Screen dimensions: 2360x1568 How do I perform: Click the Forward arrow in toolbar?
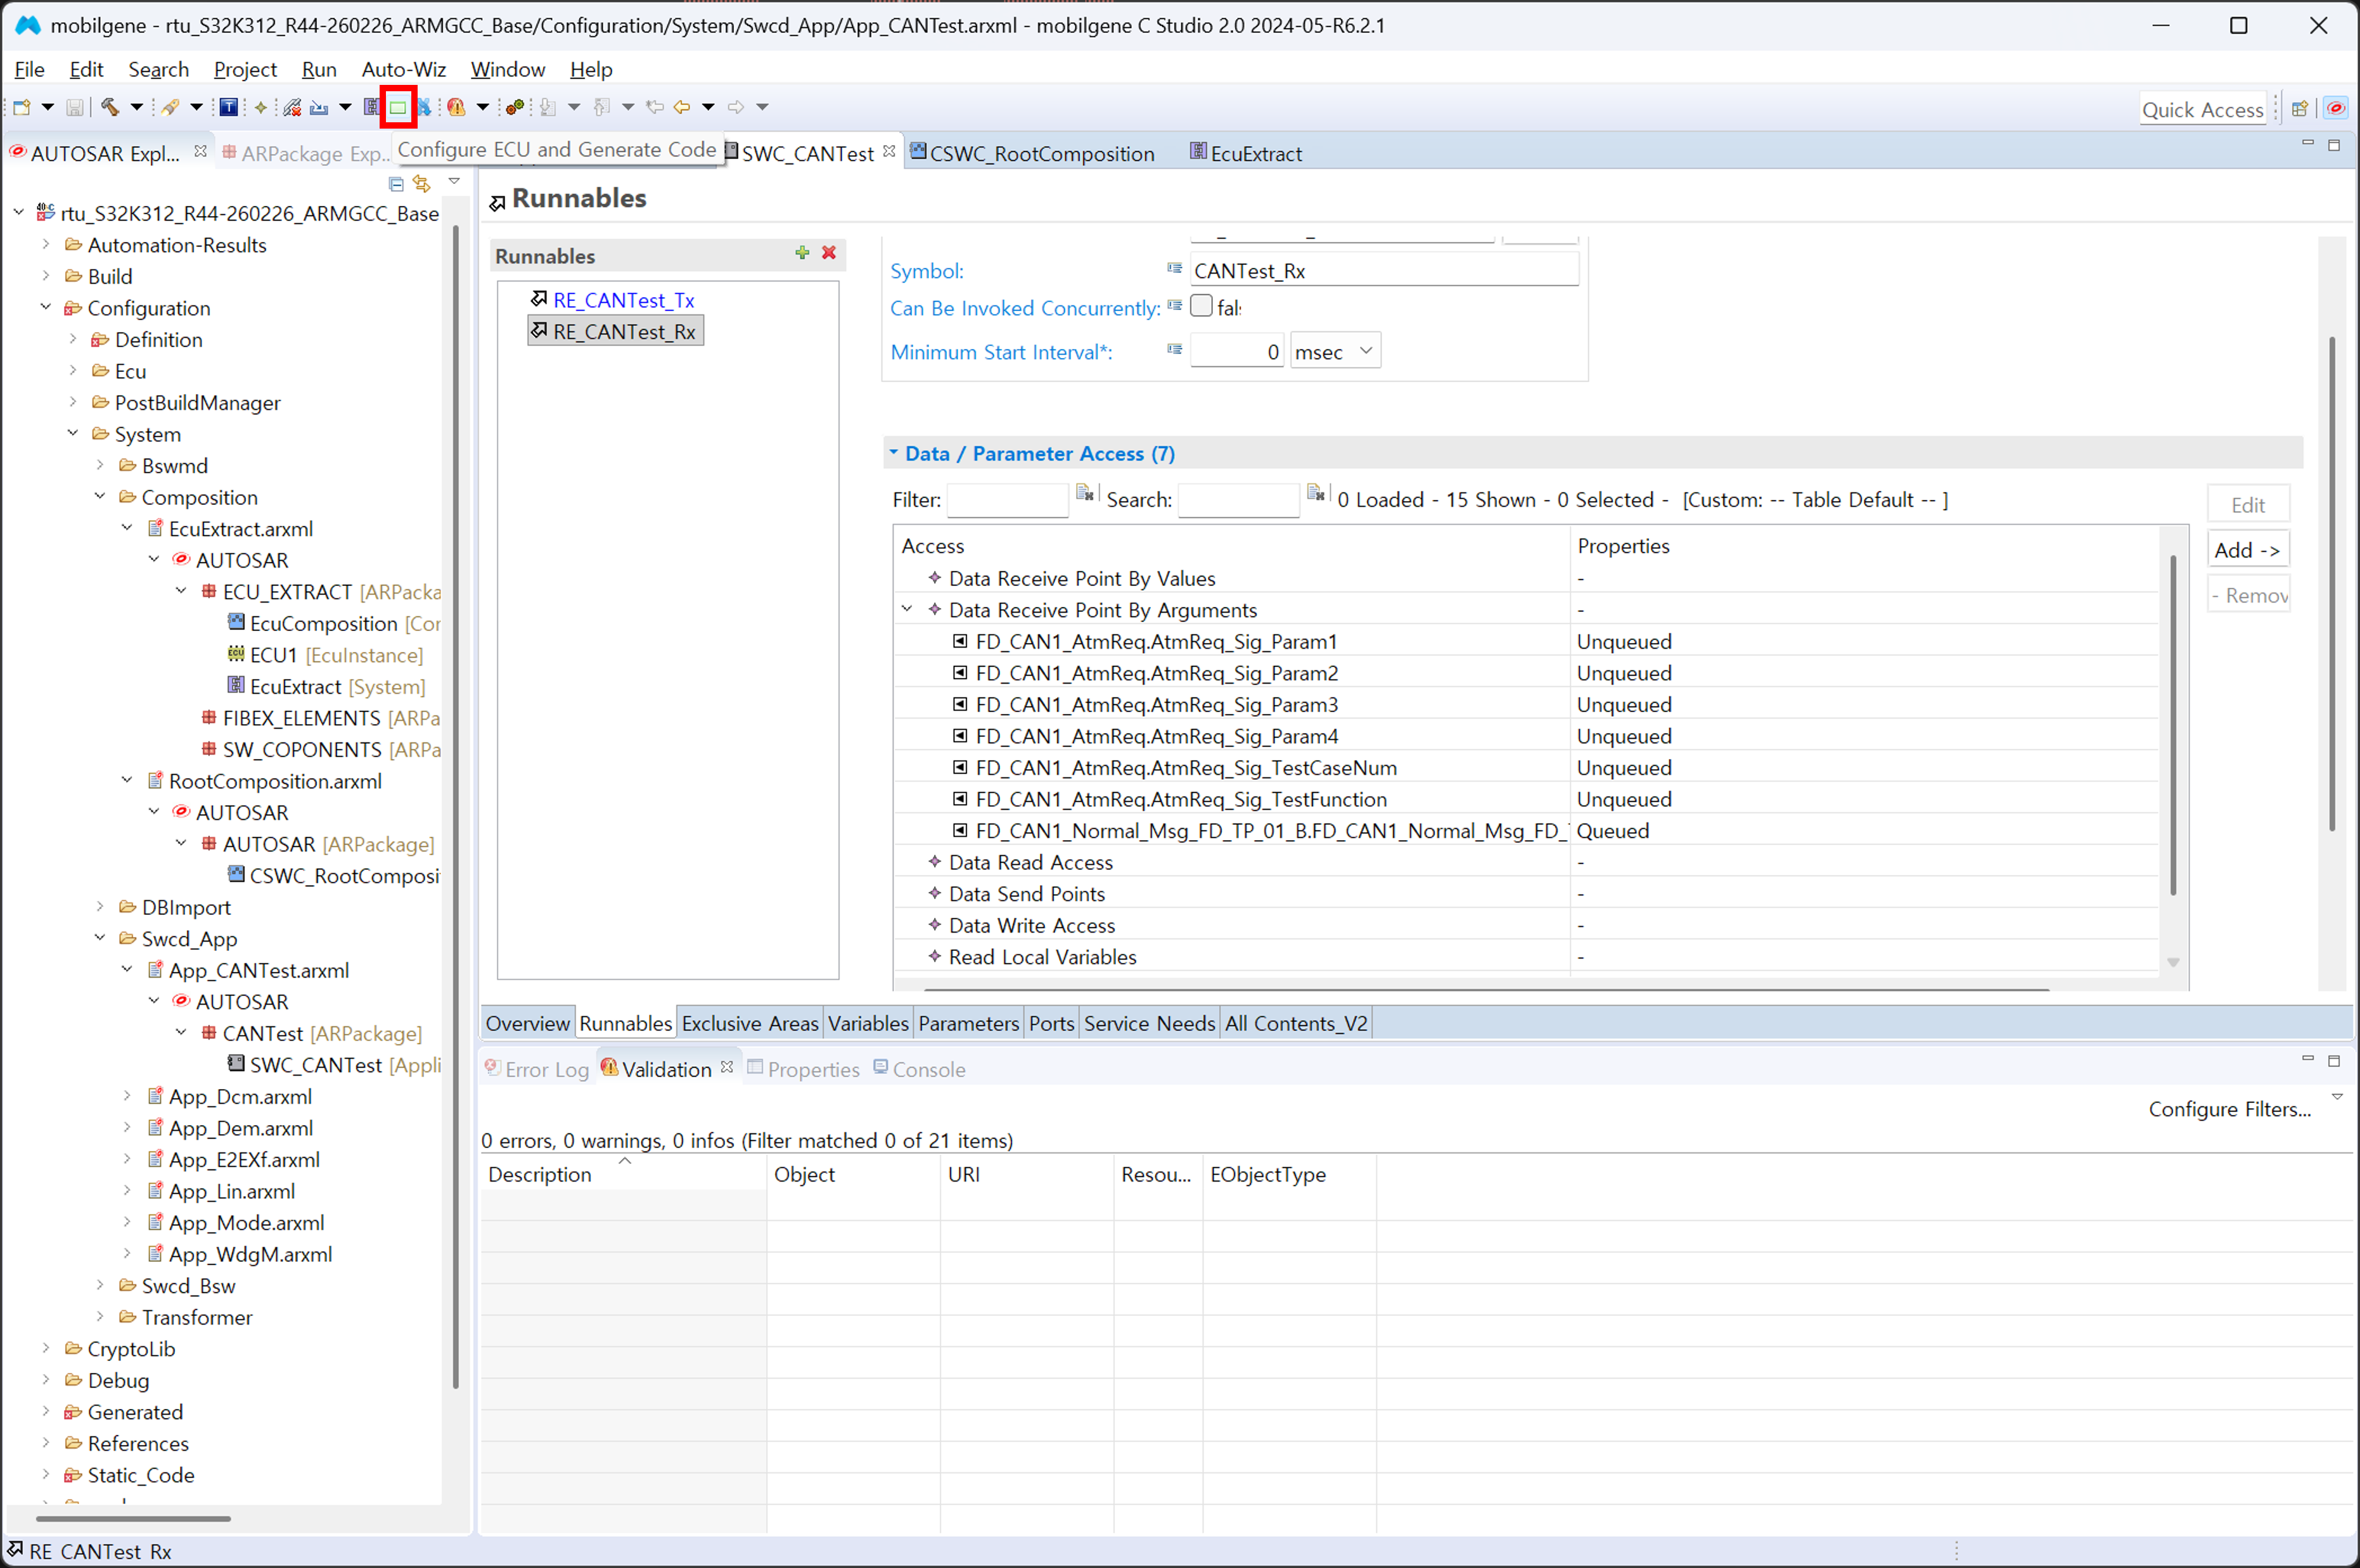736,107
